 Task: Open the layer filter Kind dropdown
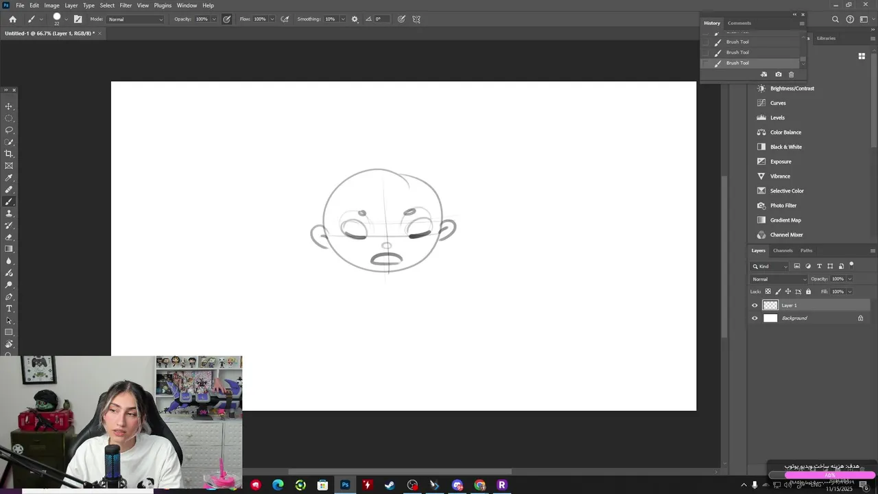pos(770,266)
